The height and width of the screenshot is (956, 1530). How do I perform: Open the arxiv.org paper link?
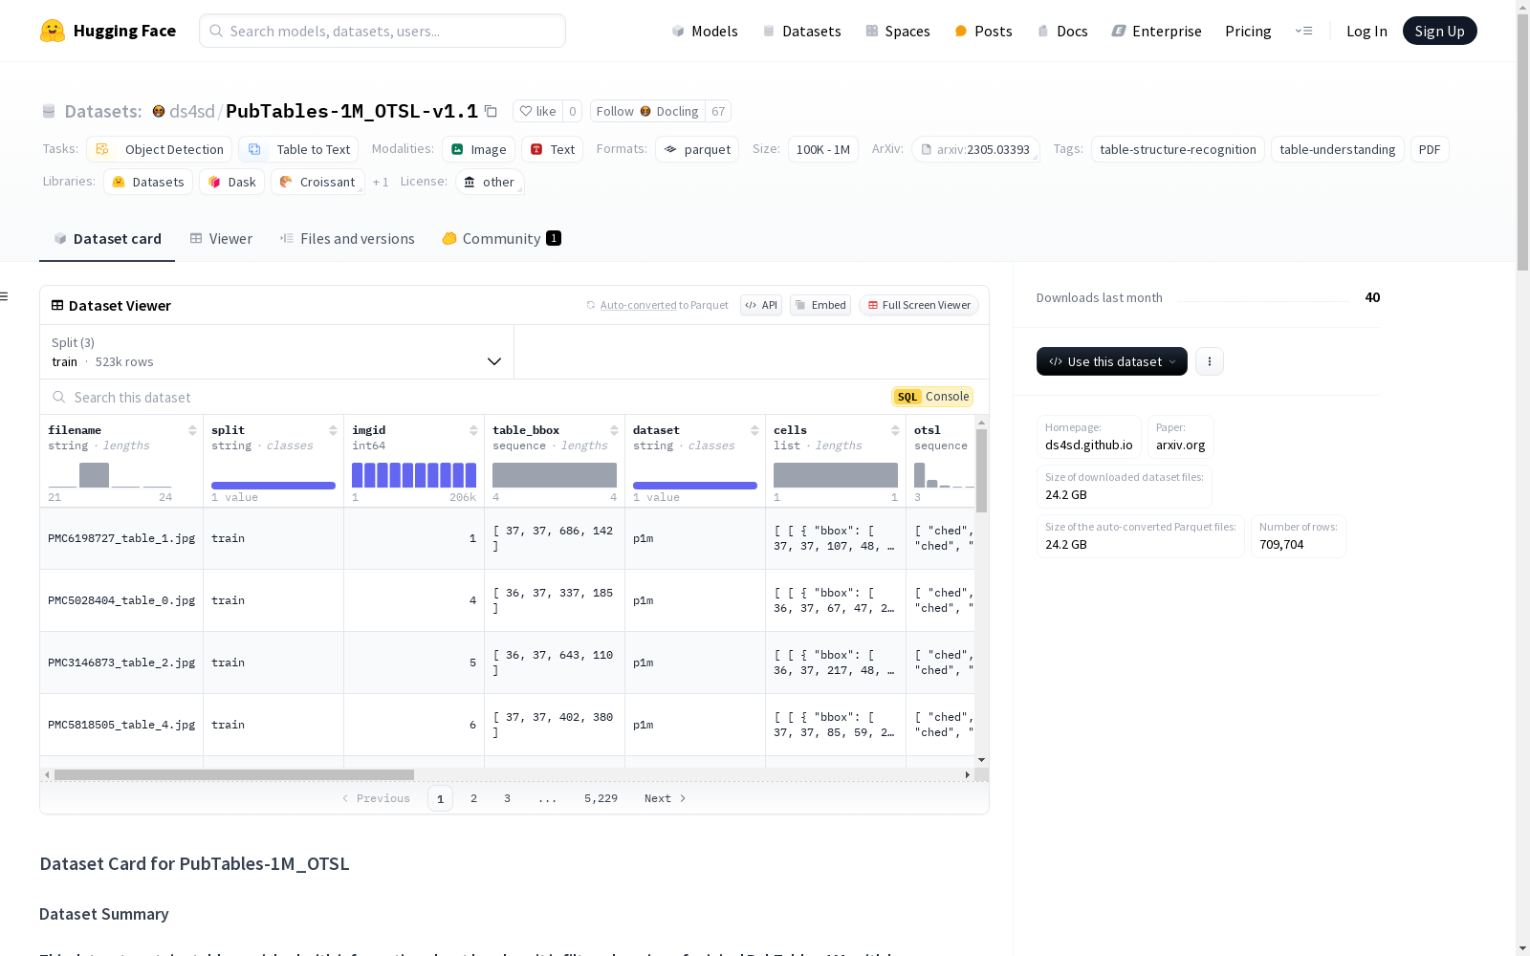(1181, 437)
